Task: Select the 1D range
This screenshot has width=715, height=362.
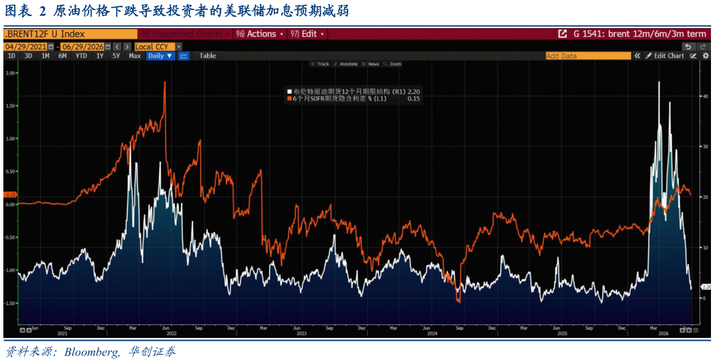Action: pyautogui.click(x=11, y=56)
